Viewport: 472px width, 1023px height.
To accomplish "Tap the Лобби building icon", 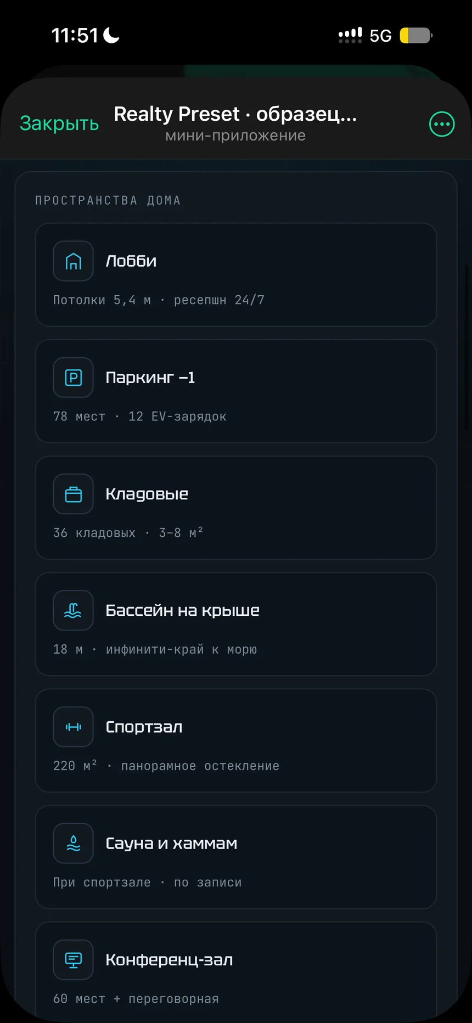I will 73,261.
